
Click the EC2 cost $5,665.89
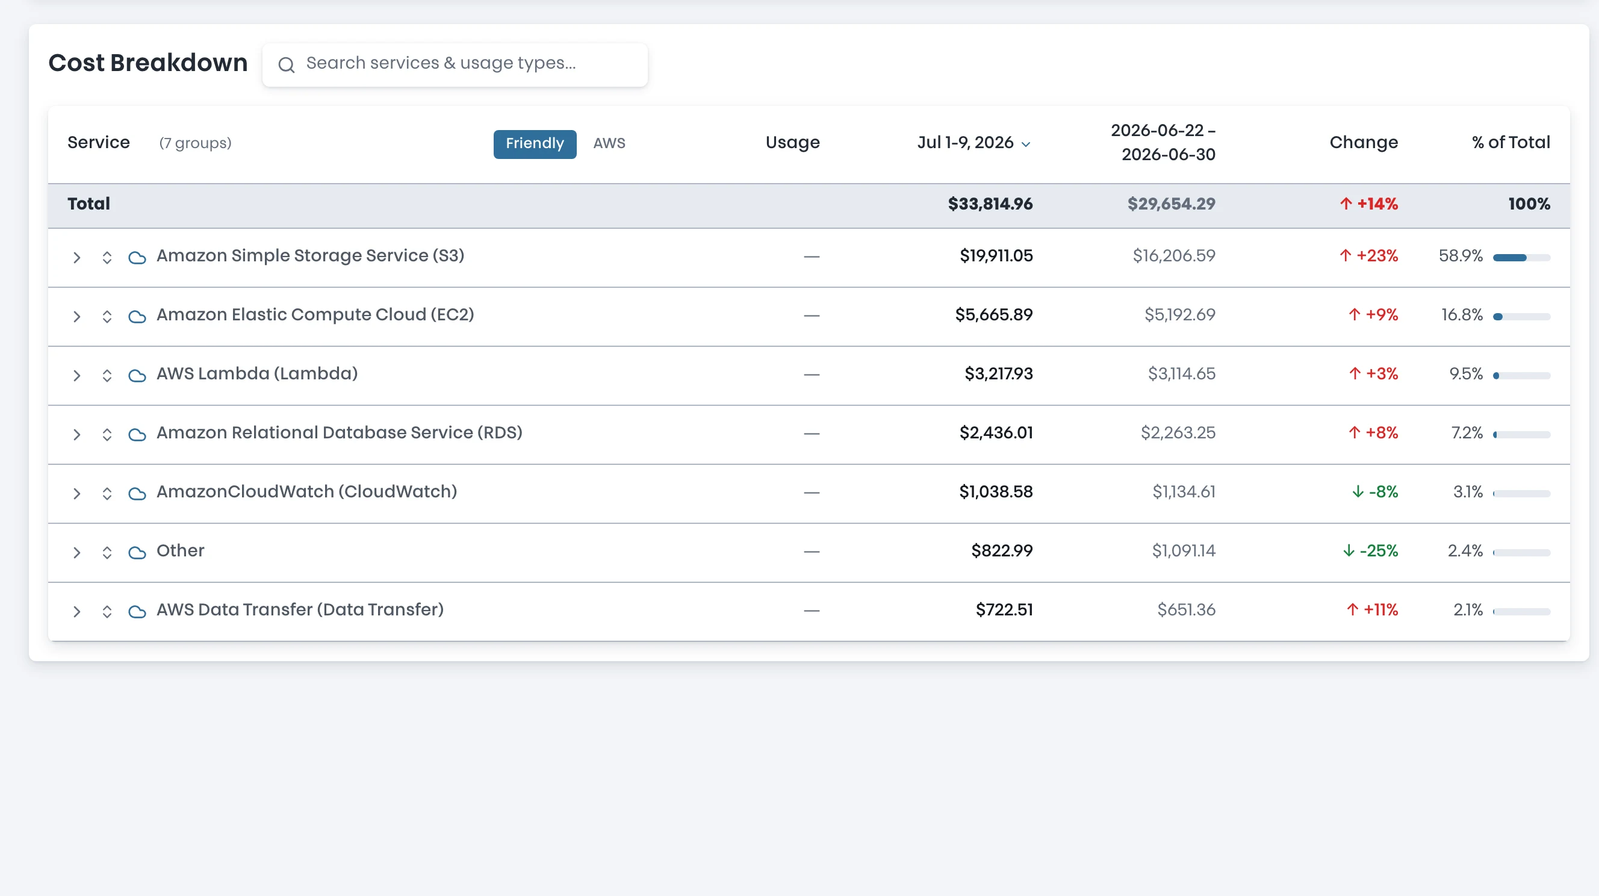click(994, 315)
